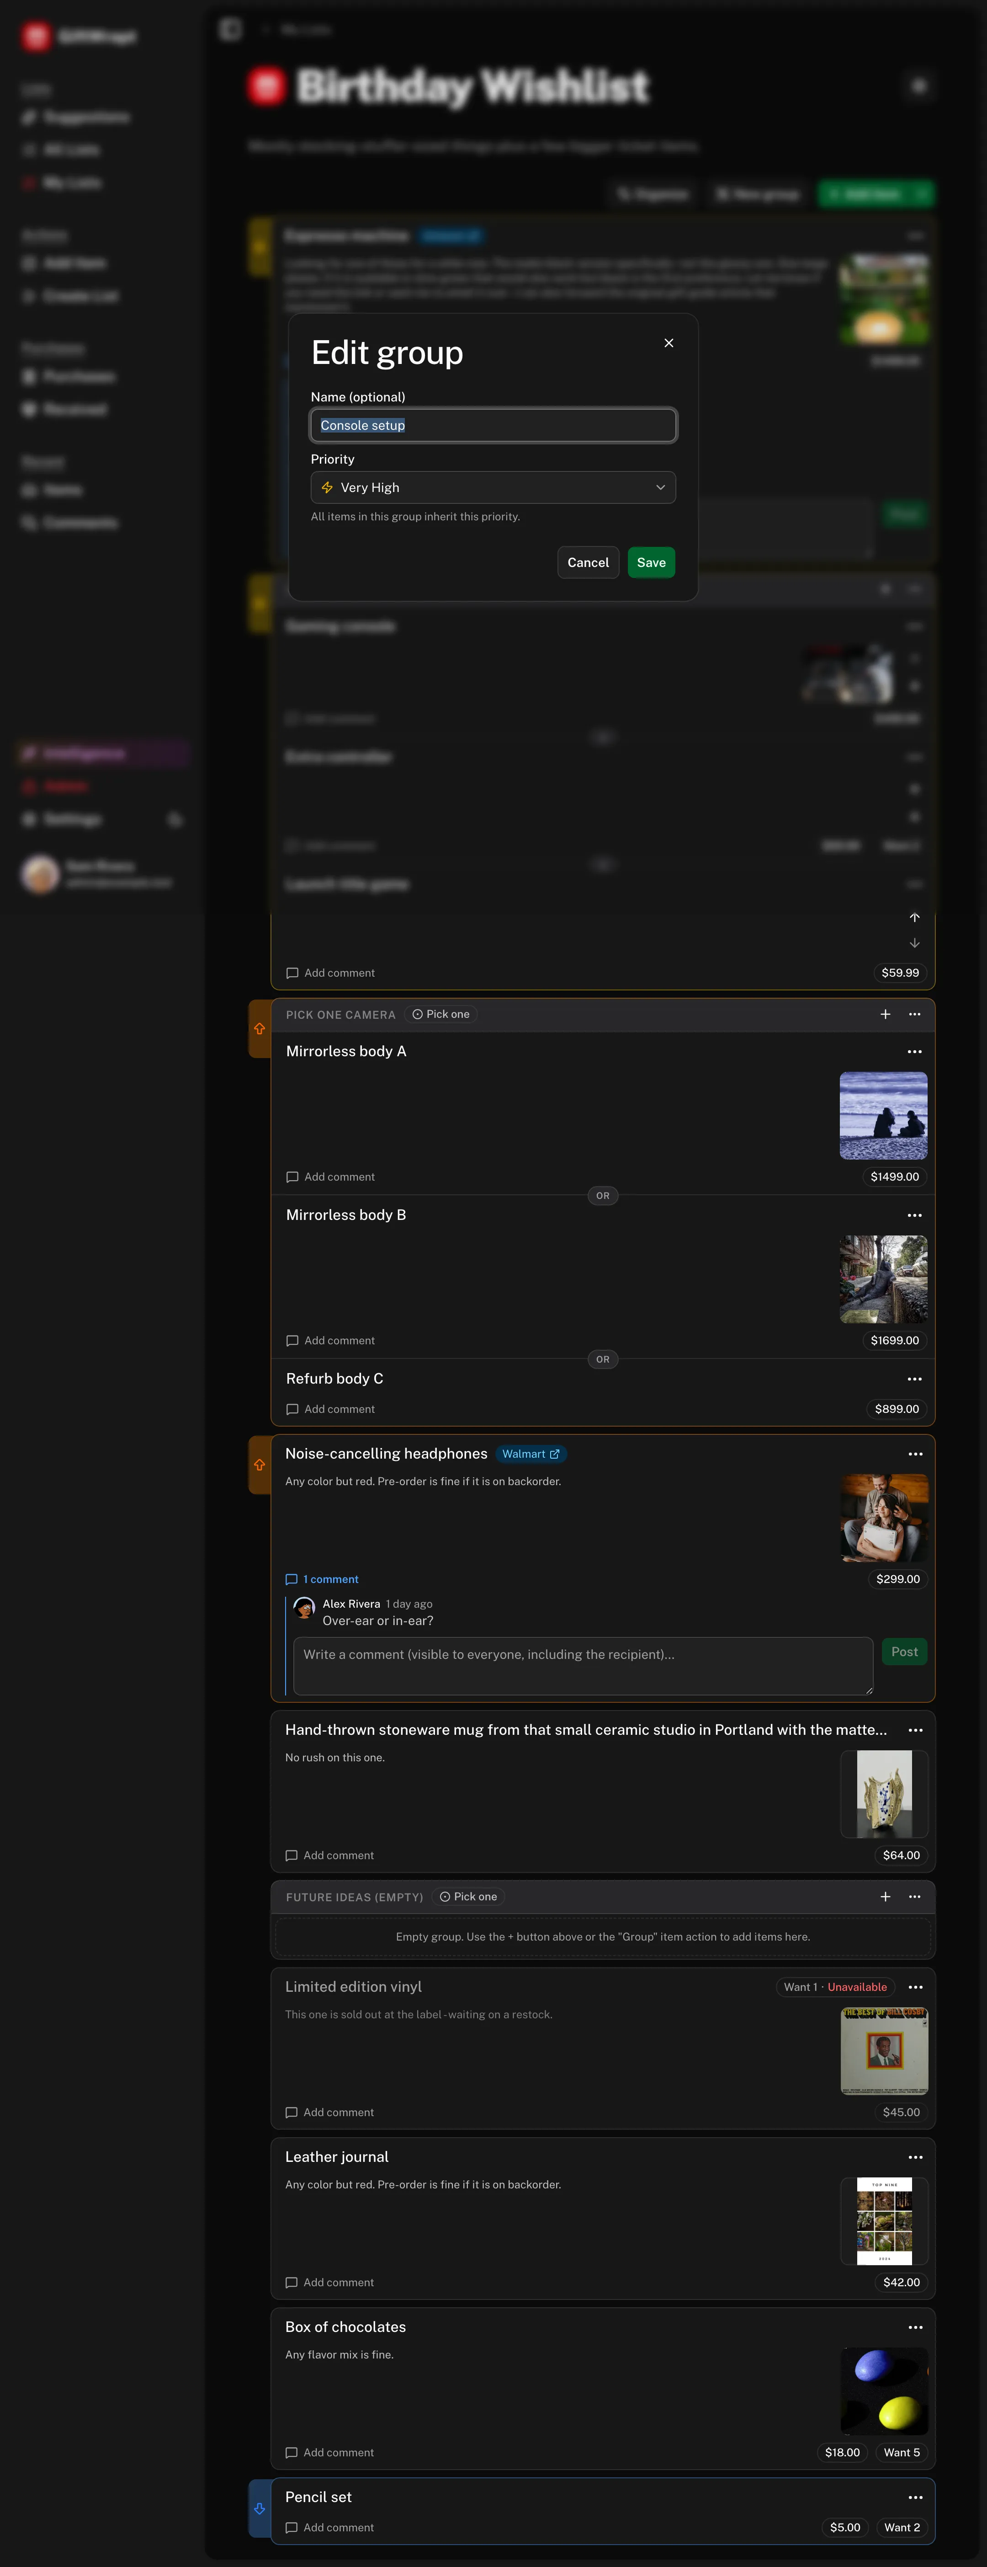Screen dimensions: 987x2567
Task: Collapse the 1 comment thread
Action: click(x=322, y=1579)
